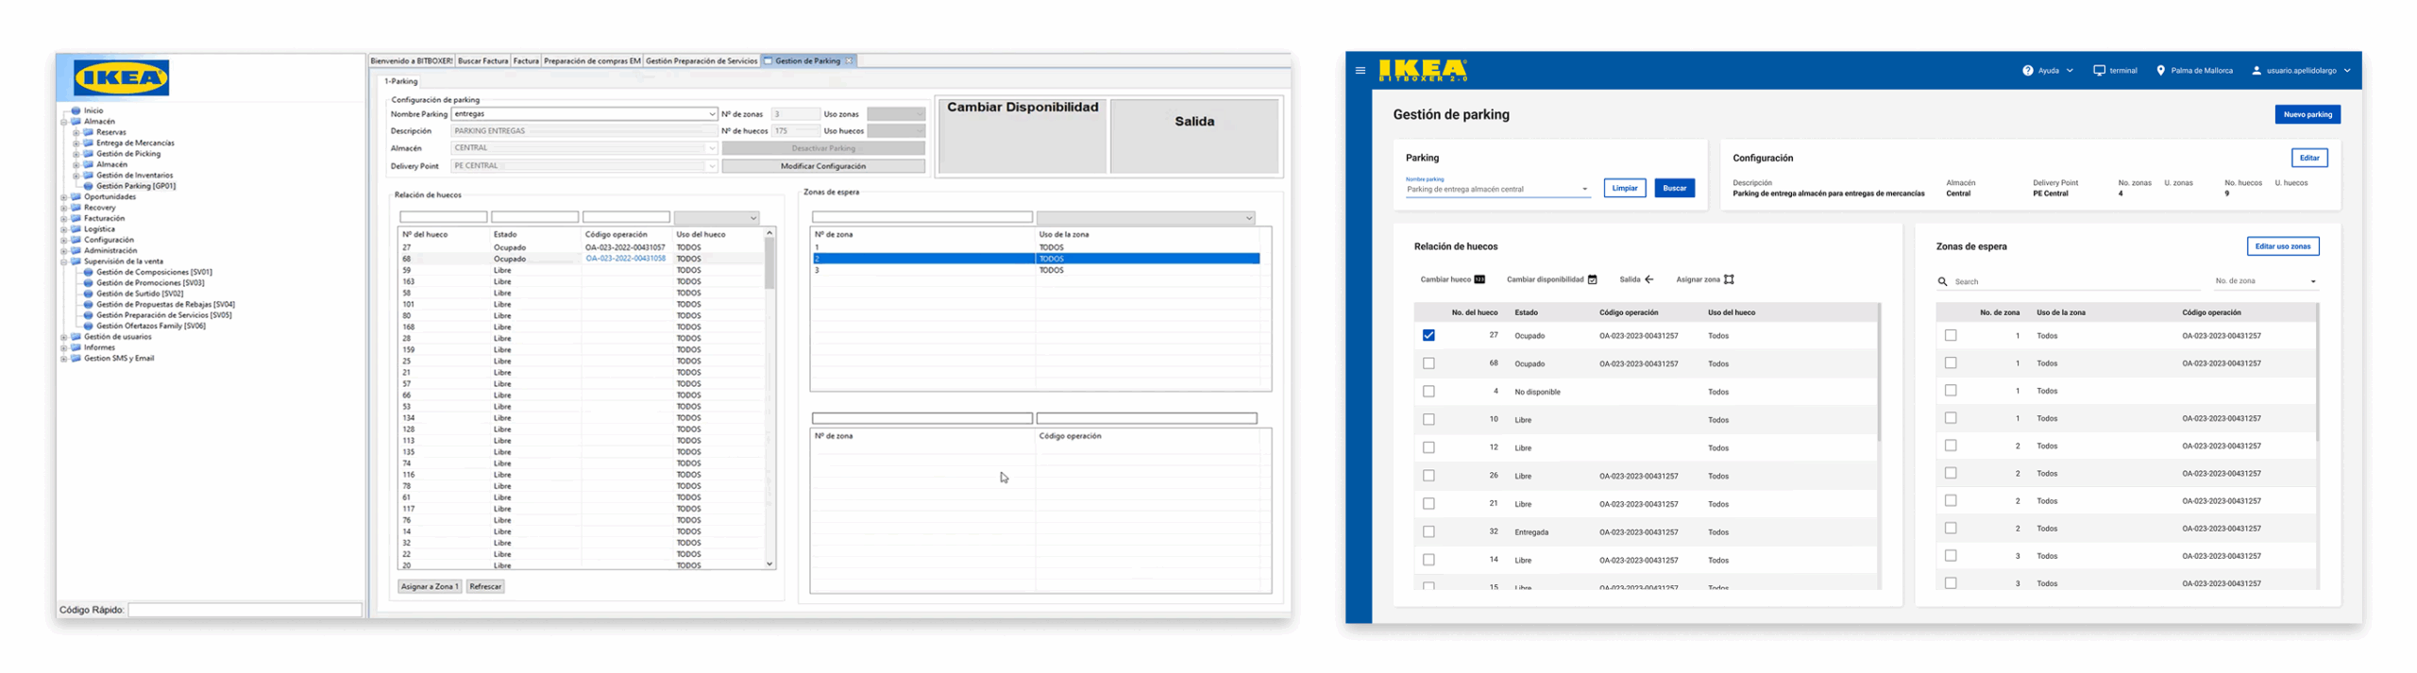Switch to the Buscar Factura tab
The height and width of the screenshot is (673, 2417).
point(482,61)
